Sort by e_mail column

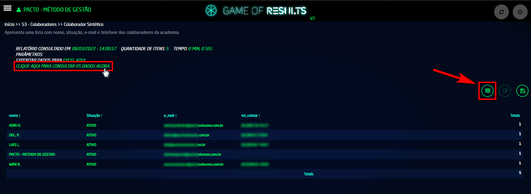[170, 116]
